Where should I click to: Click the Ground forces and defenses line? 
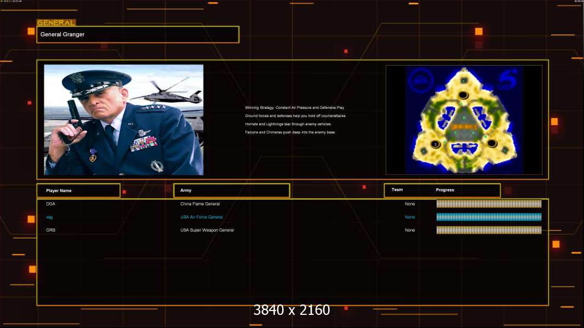coord(295,116)
